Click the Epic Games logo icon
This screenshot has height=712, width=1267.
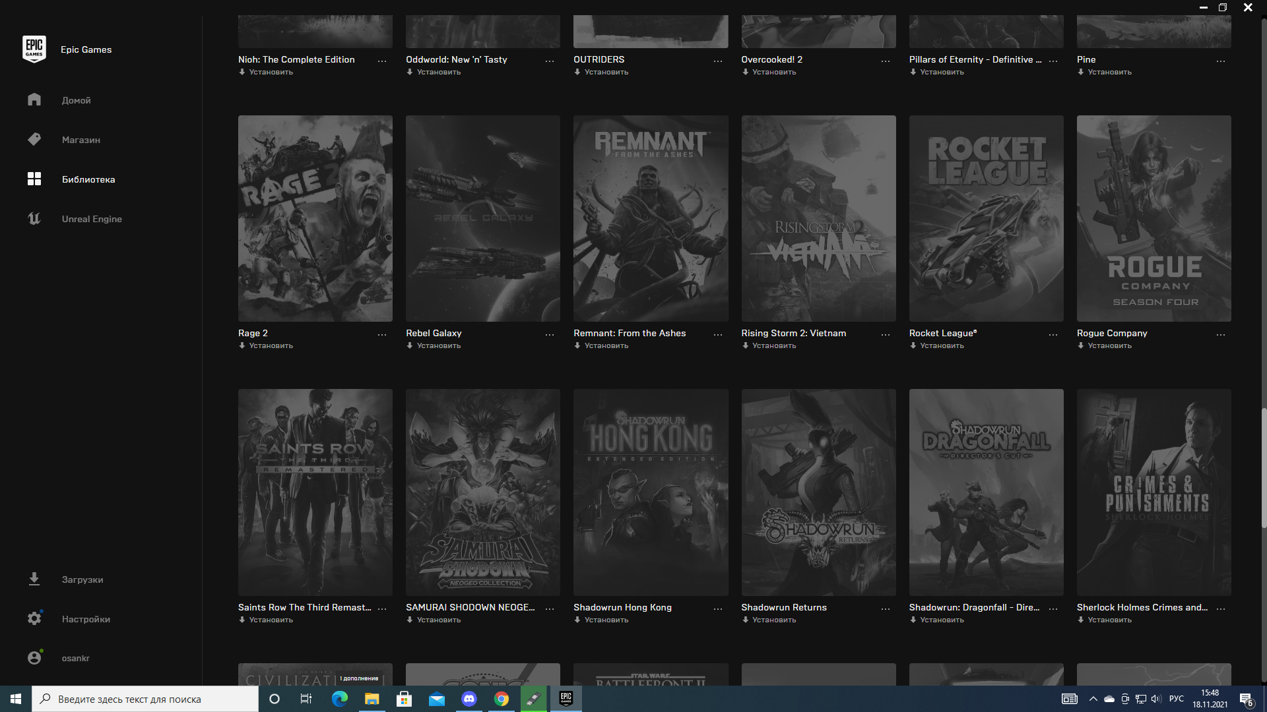34,49
